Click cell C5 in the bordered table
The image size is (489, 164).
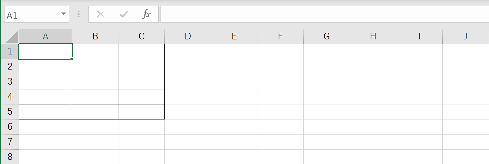pos(141,112)
